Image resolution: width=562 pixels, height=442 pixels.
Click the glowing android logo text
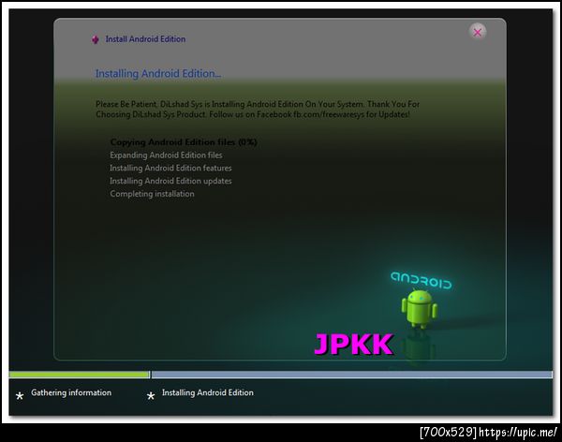point(421,280)
